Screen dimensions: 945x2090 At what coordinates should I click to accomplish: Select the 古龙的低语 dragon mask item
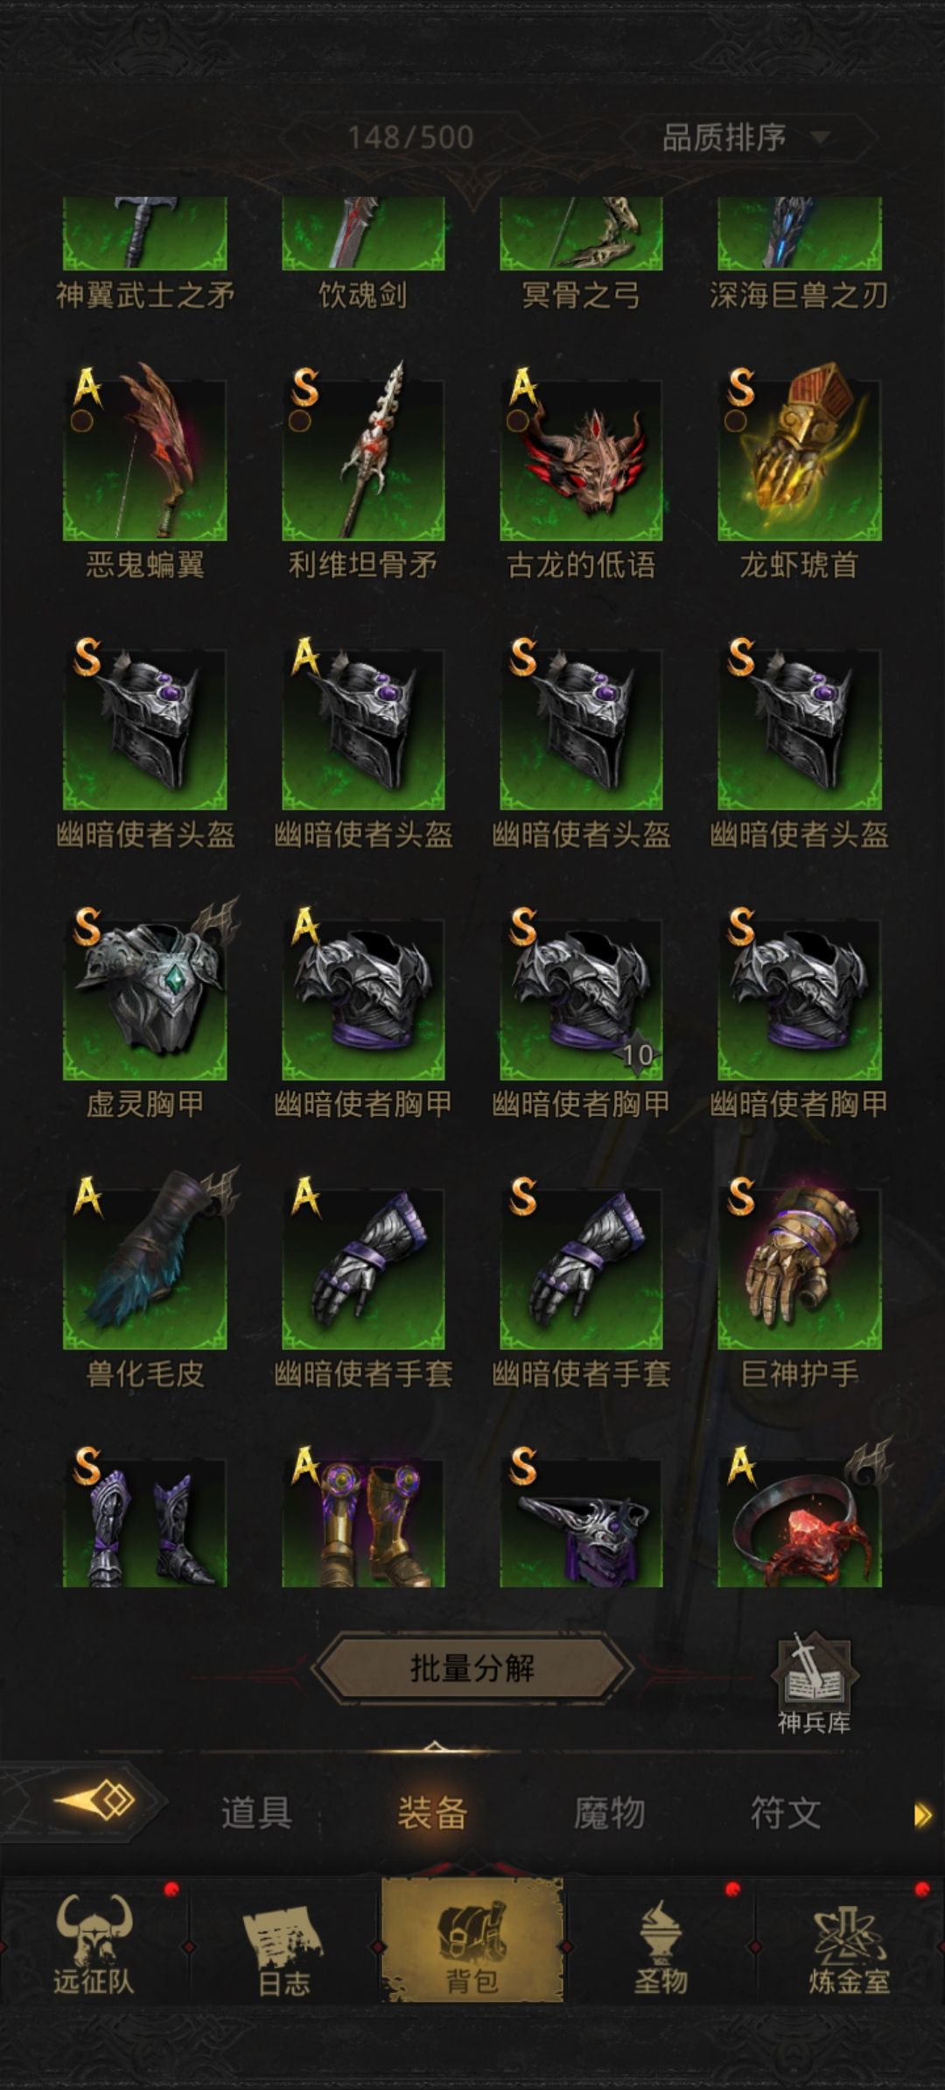click(x=581, y=459)
